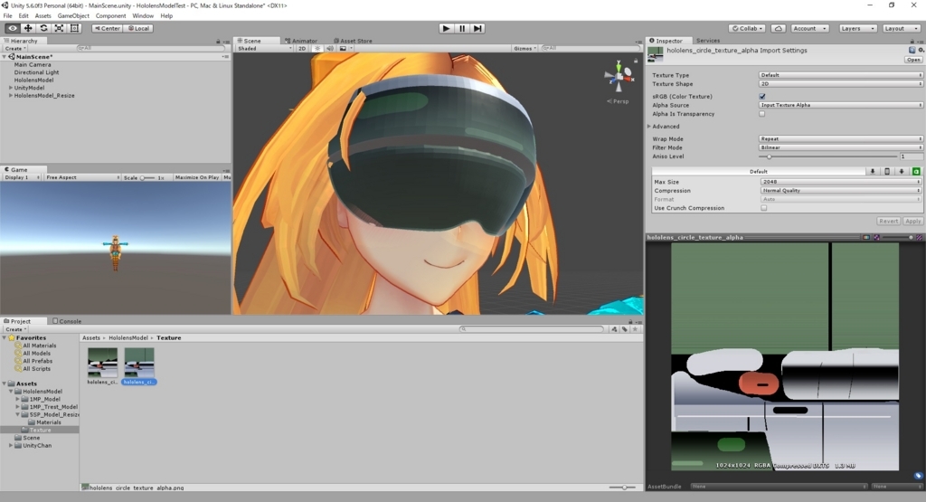Open Compression quality dropdown
Image resolution: width=926 pixels, height=502 pixels.
(841, 191)
